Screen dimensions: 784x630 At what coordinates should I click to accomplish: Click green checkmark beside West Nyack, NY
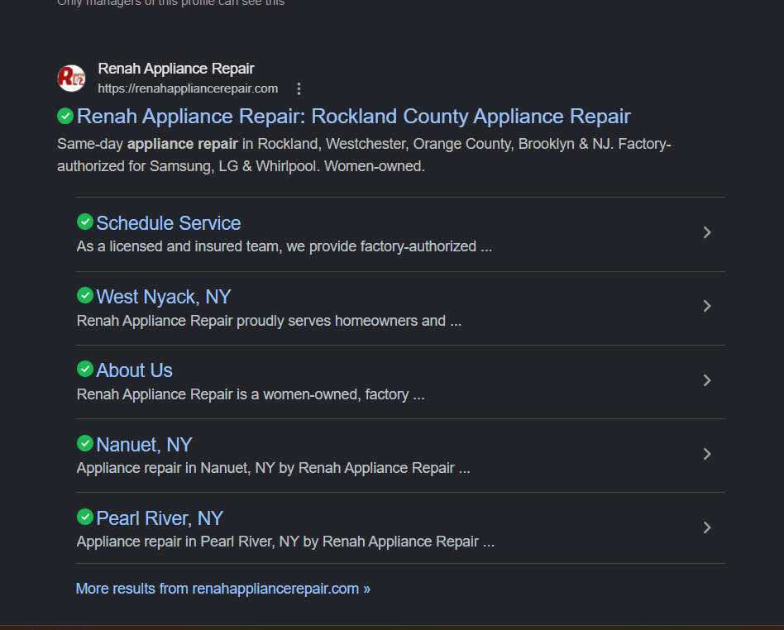[85, 295]
